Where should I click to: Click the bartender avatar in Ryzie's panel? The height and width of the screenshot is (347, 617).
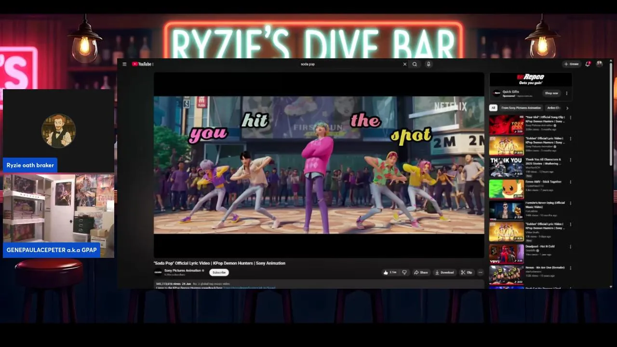[58, 131]
